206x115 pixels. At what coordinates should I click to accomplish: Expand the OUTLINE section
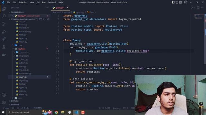14,101
